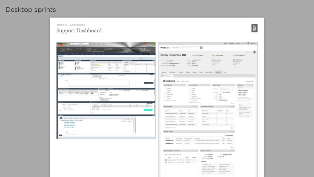Click the Personalize gear icon
Screen dimensions: 314x177
(x=253, y=81)
